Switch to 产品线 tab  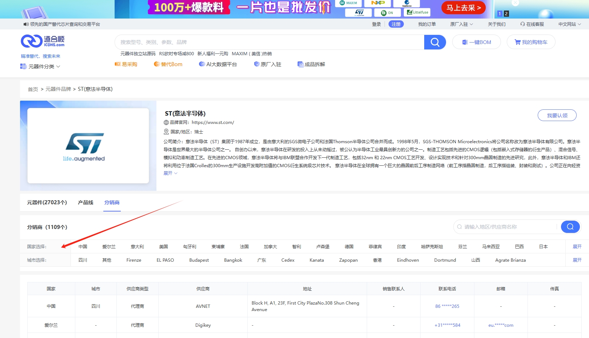85,202
